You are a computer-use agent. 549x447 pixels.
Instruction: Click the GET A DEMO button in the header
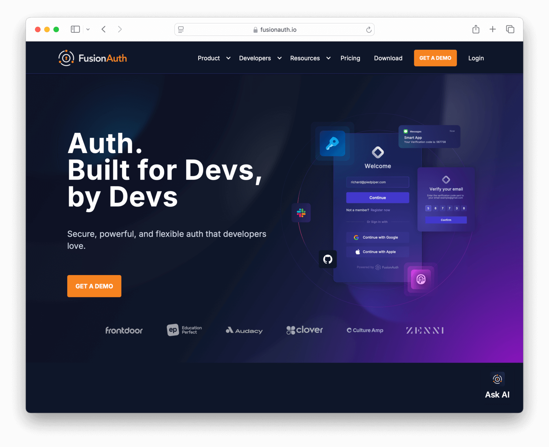435,58
